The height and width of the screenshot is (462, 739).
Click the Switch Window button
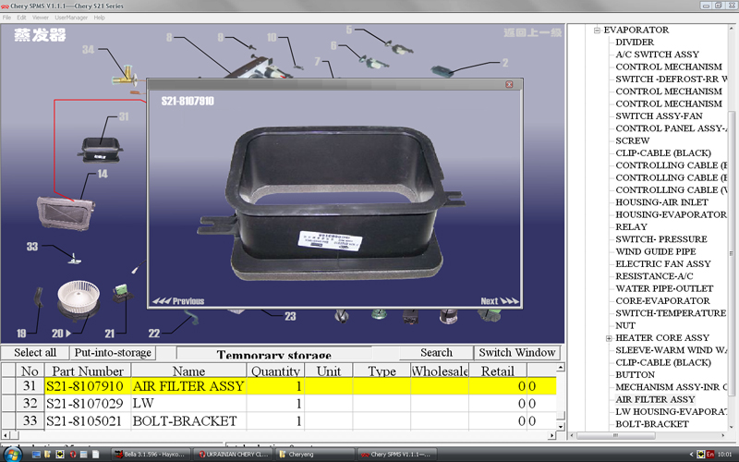517,353
